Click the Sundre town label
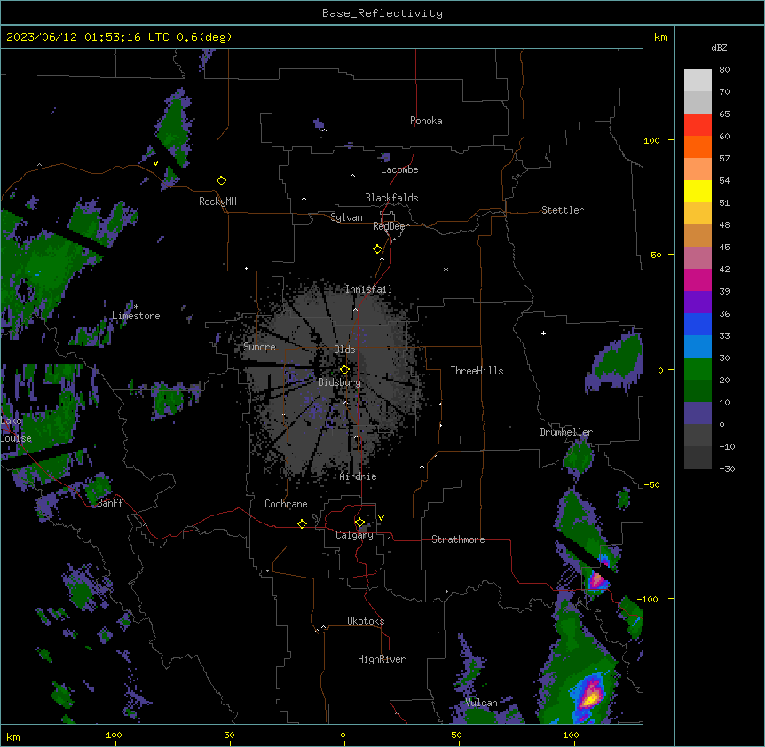Image resolution: width=765 pixels, height=747 pixels. pyautogui.click(x=259, y=347)
